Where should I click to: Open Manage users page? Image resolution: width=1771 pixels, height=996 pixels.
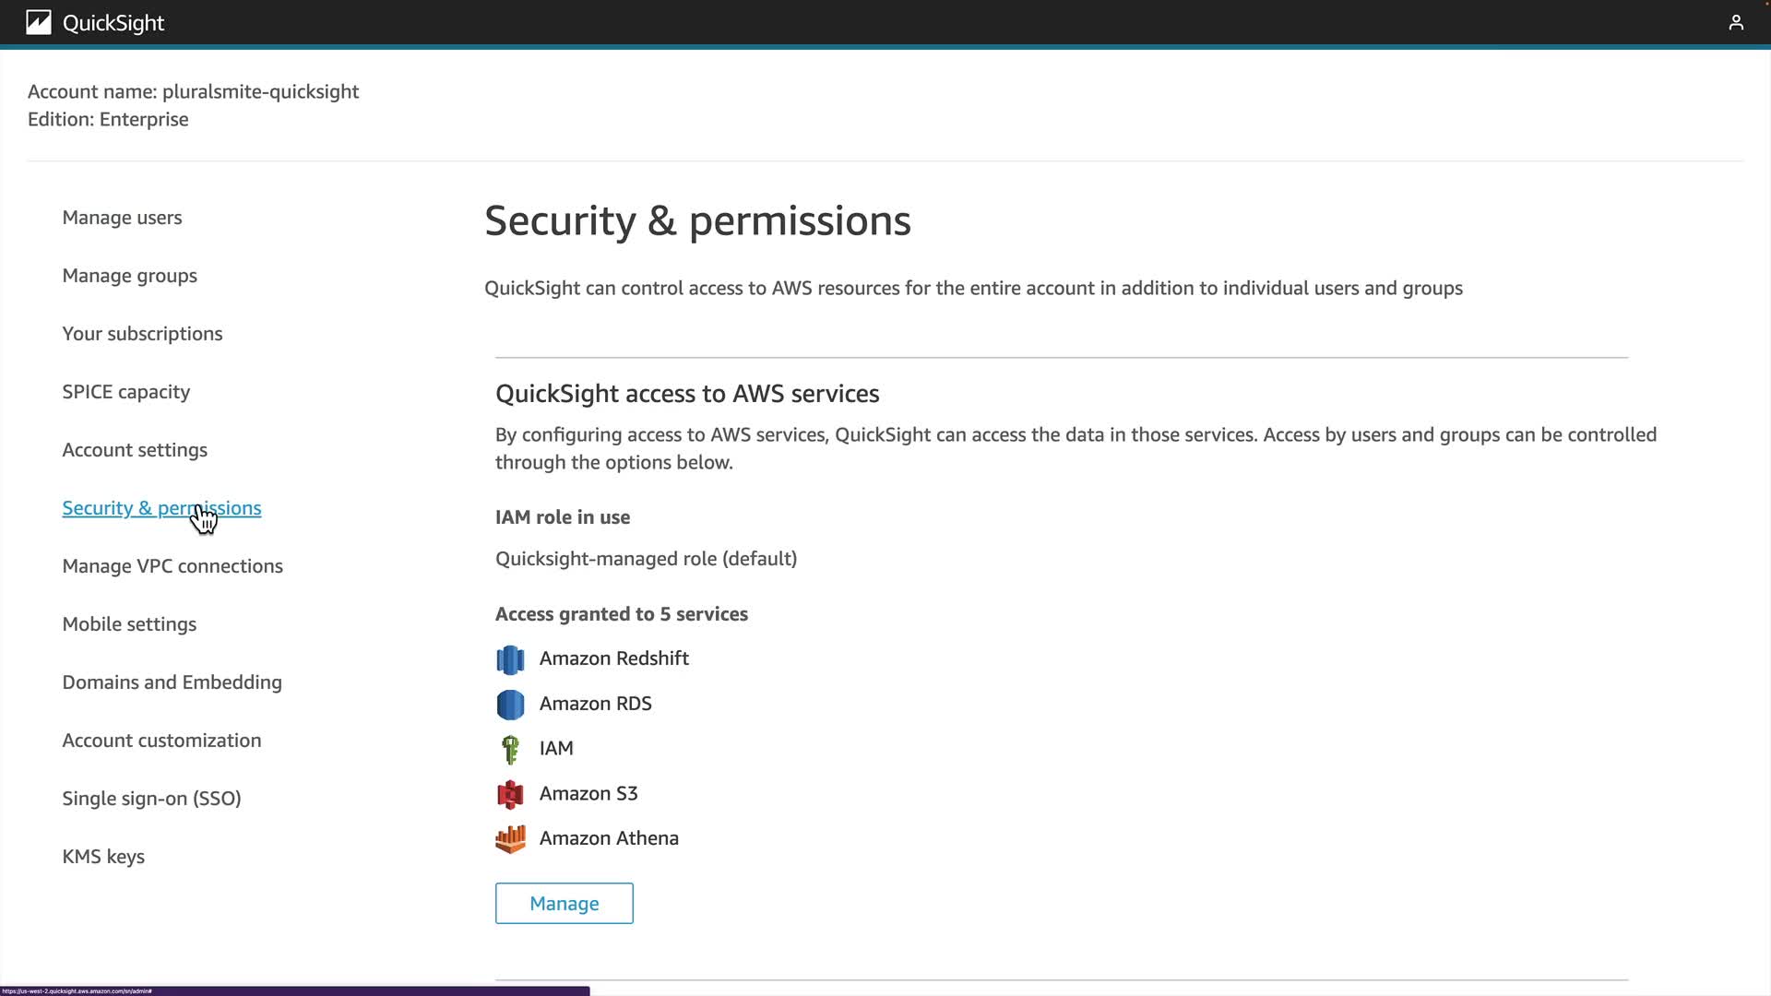click(122, 218)
